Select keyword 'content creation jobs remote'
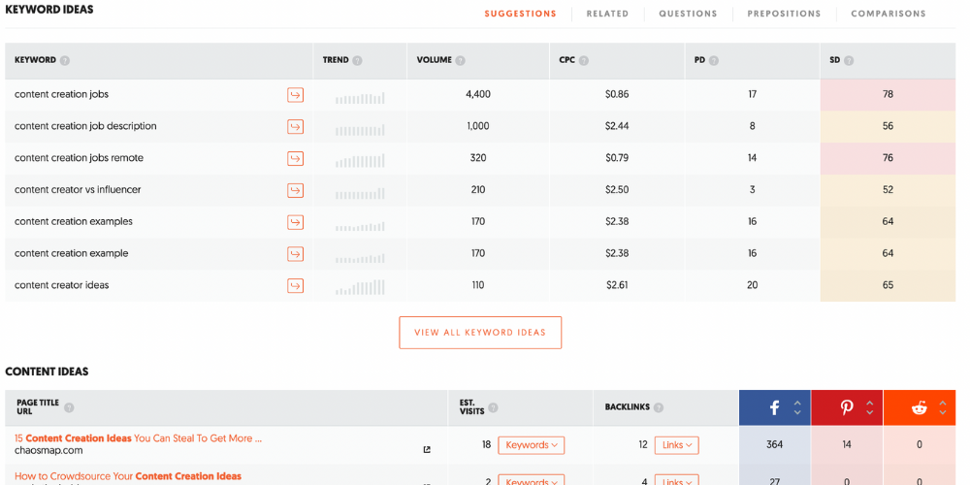Image resolution: width=970 pixels, height=485 pixels. (x=79, y=158)
